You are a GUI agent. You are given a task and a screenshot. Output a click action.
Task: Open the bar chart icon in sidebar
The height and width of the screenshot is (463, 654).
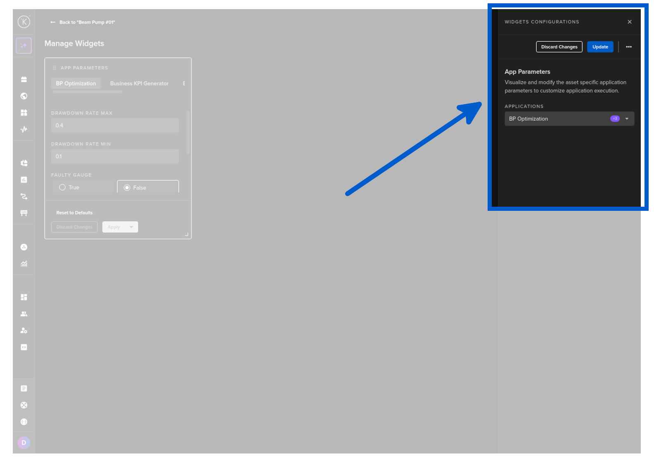[24, 180]
